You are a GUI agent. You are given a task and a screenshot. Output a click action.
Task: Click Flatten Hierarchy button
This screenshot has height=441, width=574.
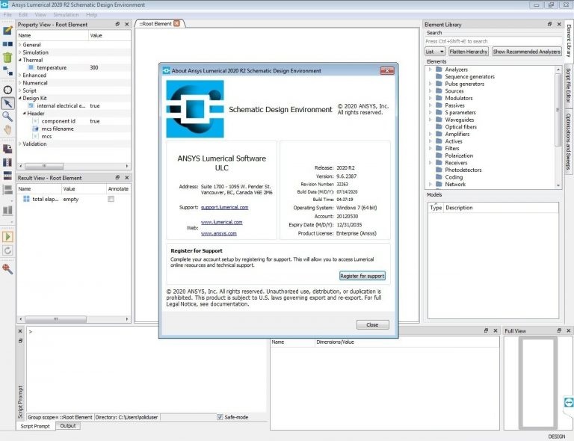(x=468, y=52)
